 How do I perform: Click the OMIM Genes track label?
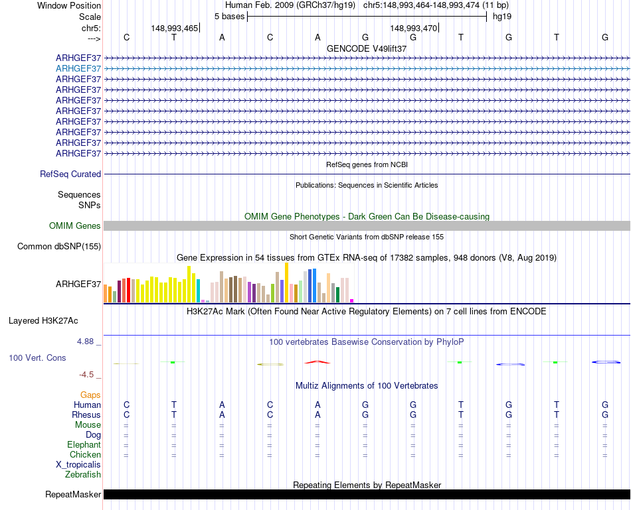coord(74,226)
